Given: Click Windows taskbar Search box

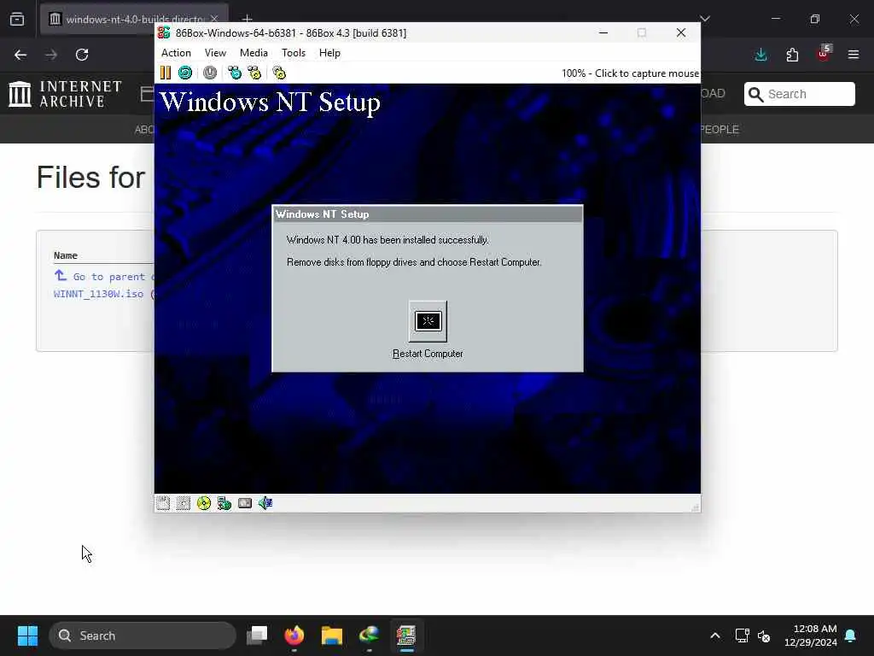Looking at the screenshot, I should coord(143,635).
